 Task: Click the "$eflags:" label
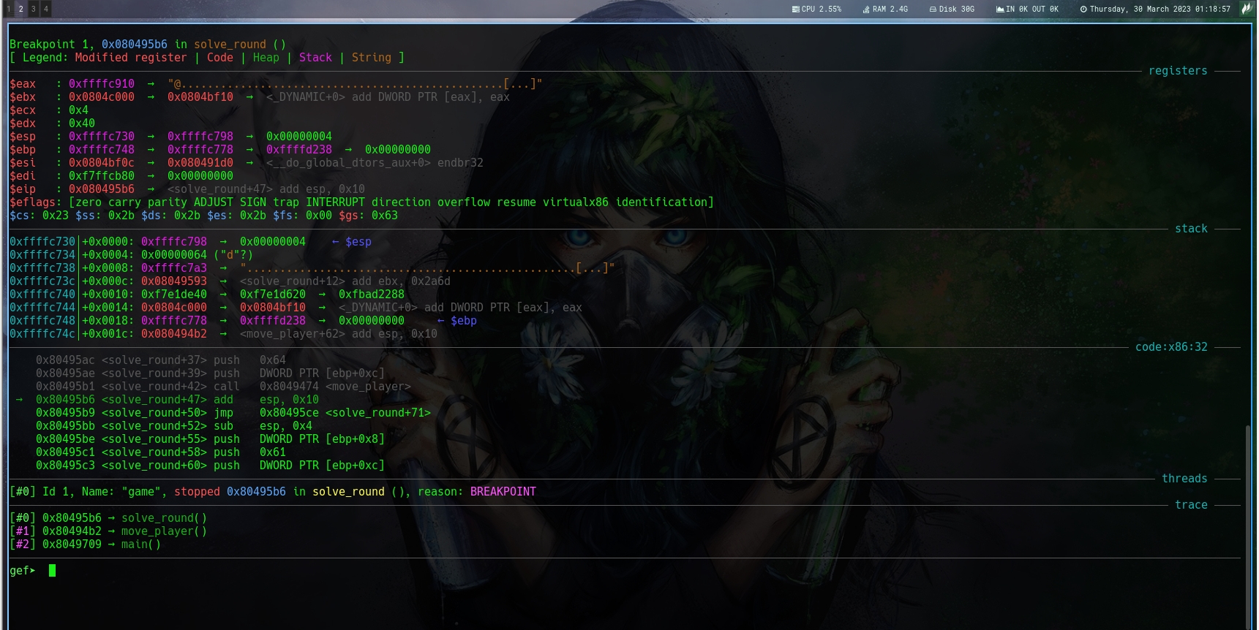[x=36, y=202]
